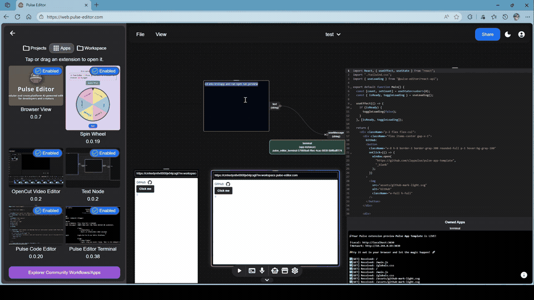Go back with the left arrow in the sidebar

[13, 33]
